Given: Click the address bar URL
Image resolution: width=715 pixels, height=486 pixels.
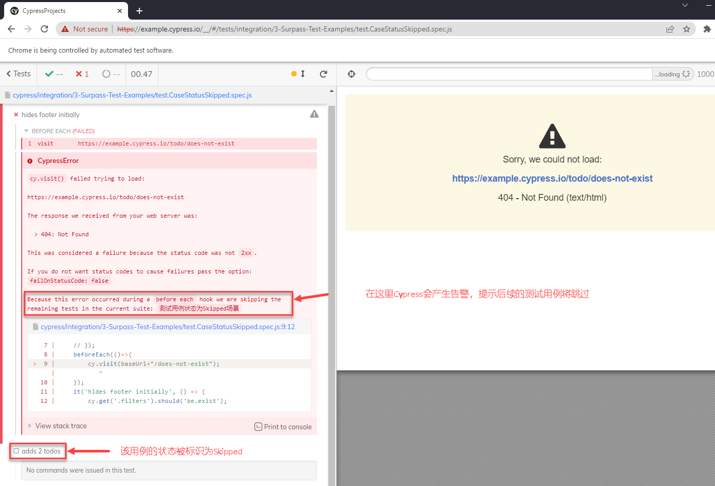Looking at the screenshot, I should 284,29.
